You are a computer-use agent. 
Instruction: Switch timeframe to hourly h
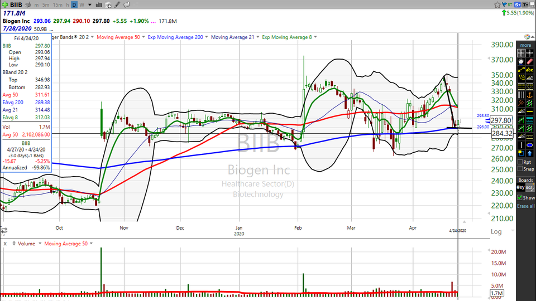68,5
